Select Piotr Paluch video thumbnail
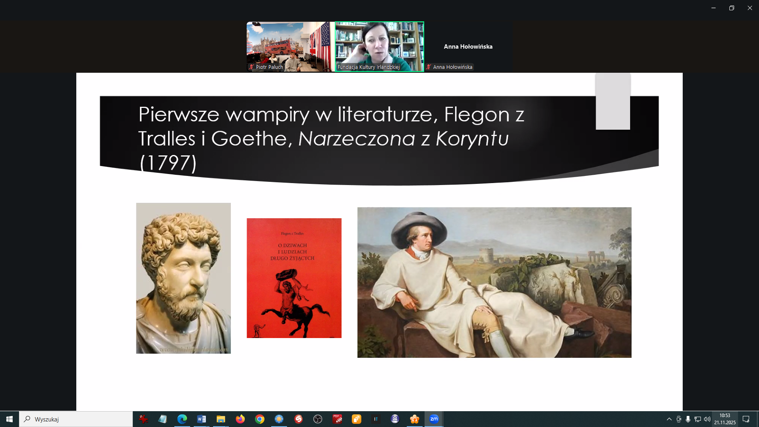Viewport: 759px width, 427px height. click(x=290, y=47)
